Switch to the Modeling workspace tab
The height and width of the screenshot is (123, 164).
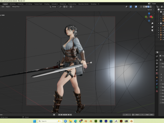[13, 4]
